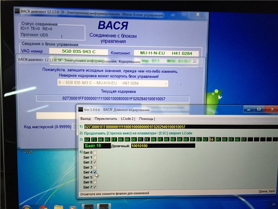Viewport: 278px width, 209px height.
Task: Close the Длинное кодирование window
Action: coord(272,109)
